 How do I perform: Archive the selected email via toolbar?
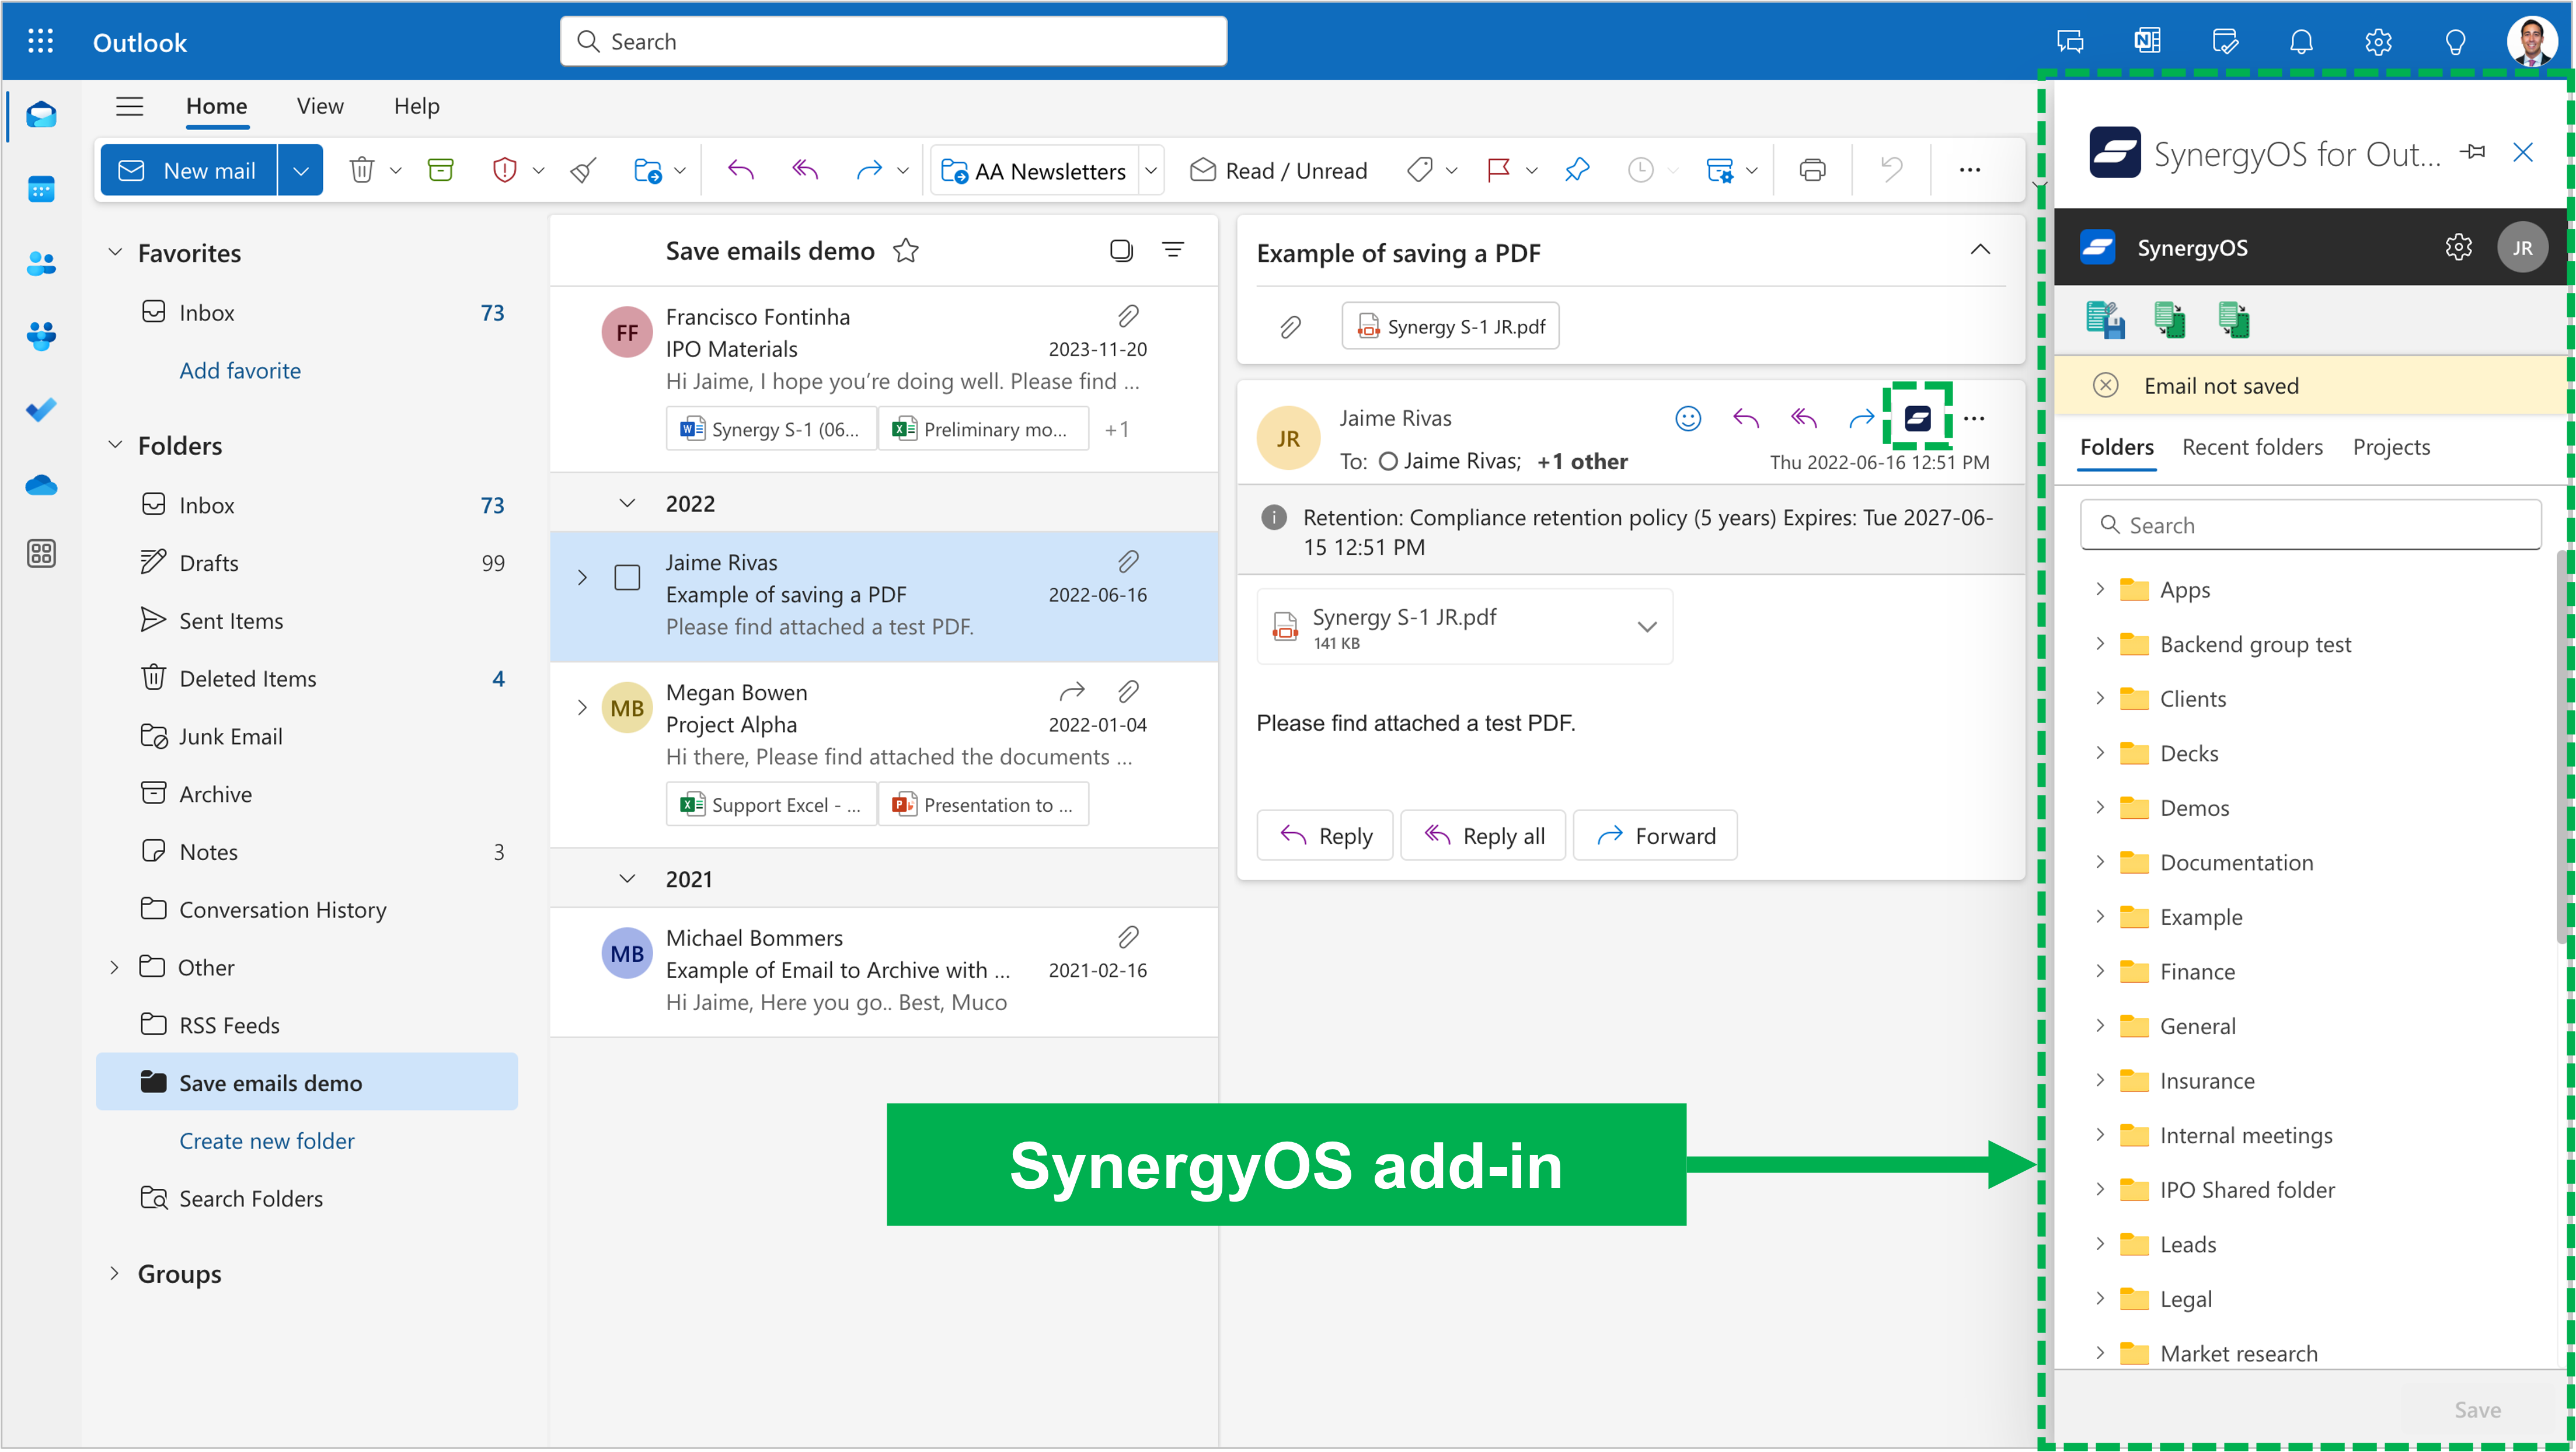click(441, 170)
